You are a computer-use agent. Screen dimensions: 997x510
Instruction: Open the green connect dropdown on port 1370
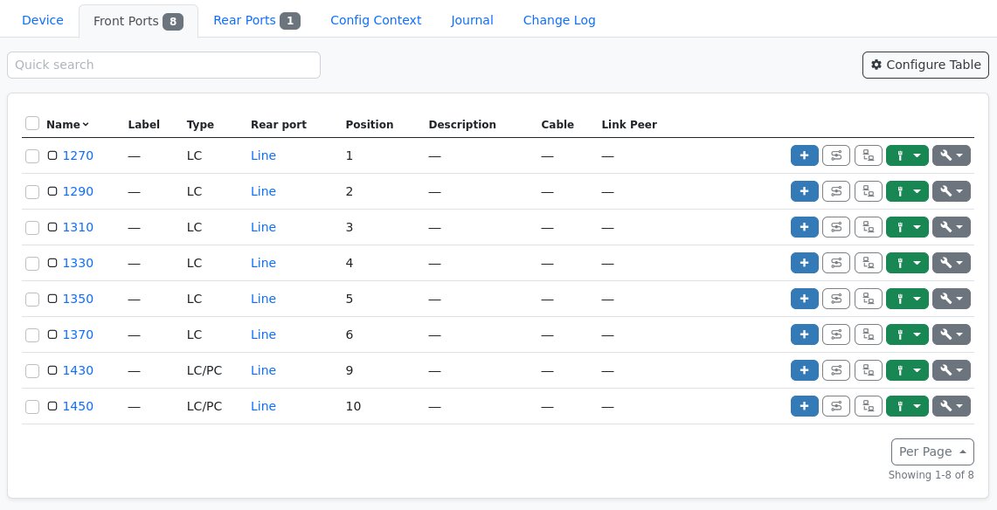pos(916,334)
